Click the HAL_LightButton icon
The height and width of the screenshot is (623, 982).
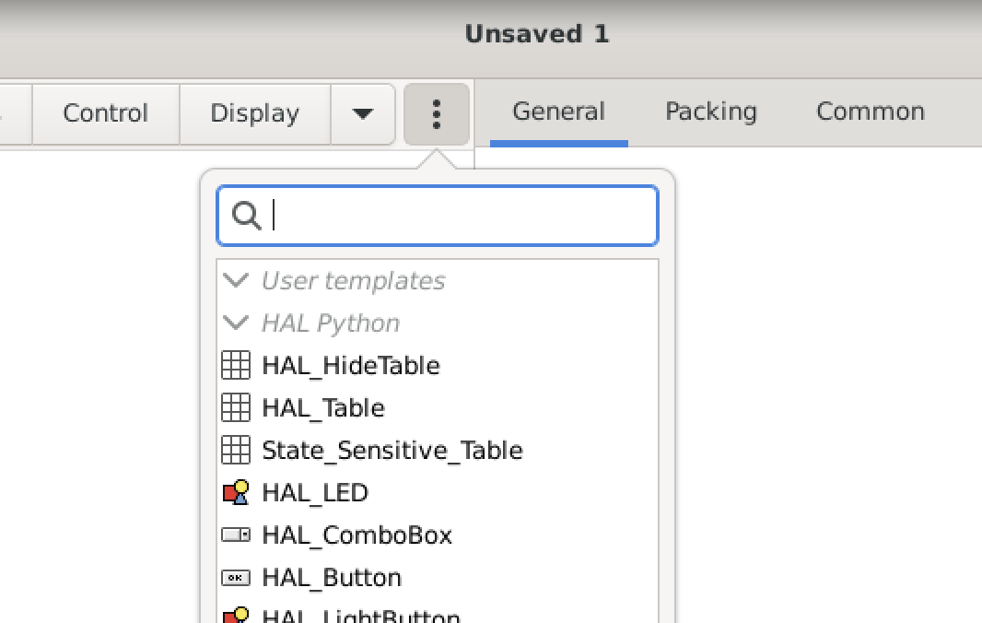tap(236, 615)
